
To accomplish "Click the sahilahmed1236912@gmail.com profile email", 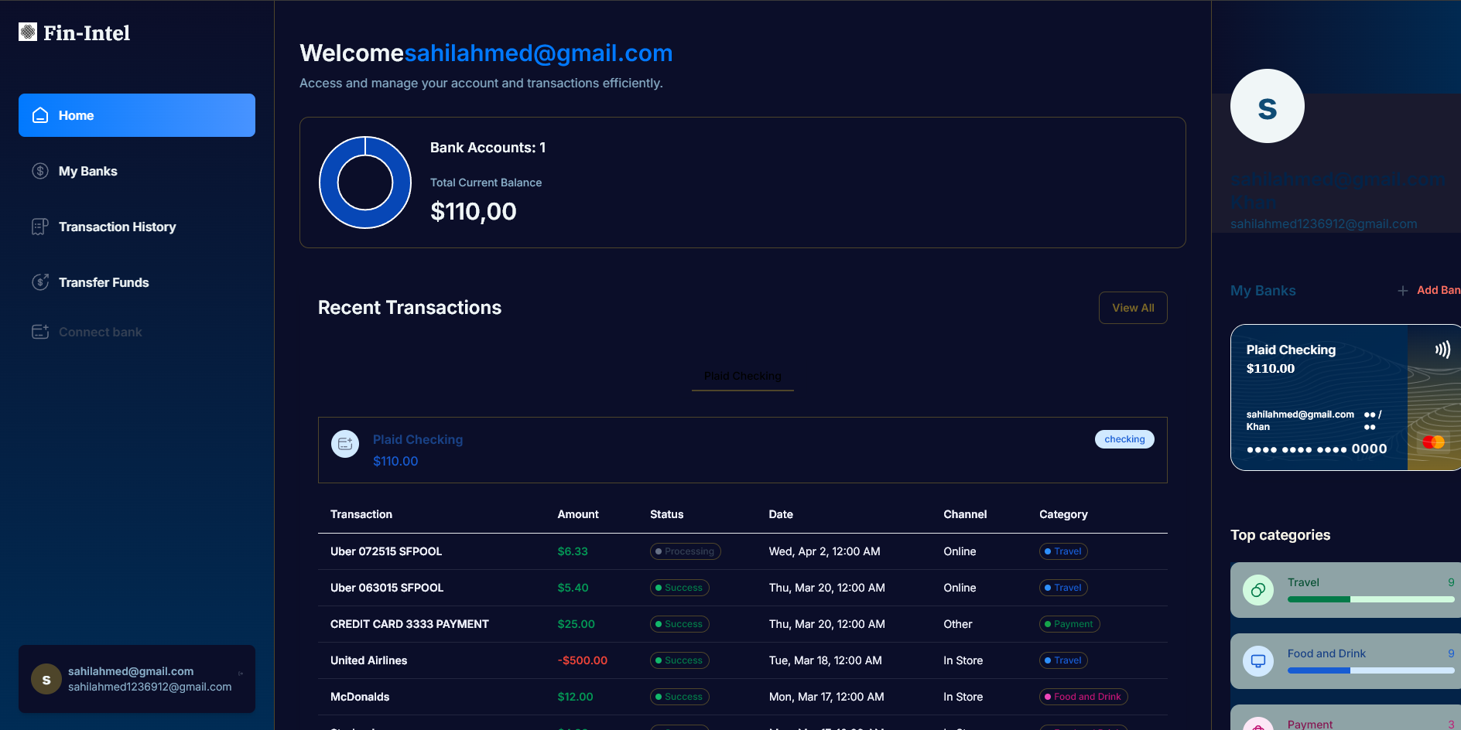I will 1324,223.
